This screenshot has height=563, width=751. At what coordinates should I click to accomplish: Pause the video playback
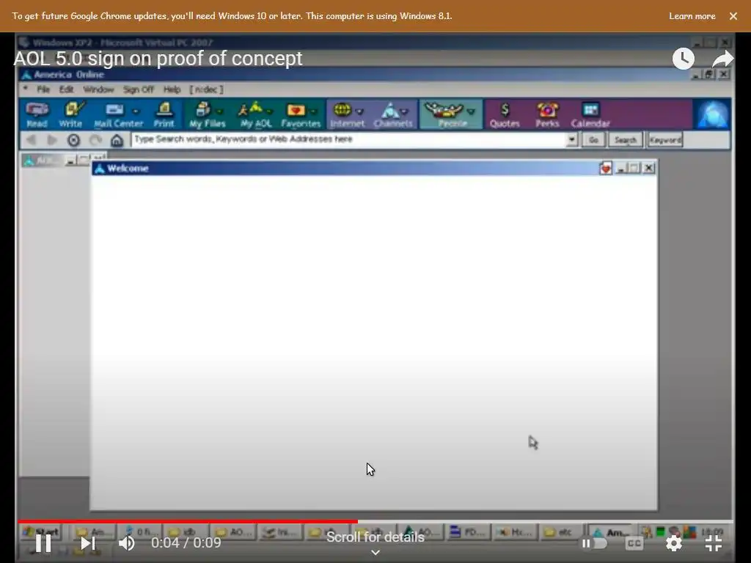43,543
